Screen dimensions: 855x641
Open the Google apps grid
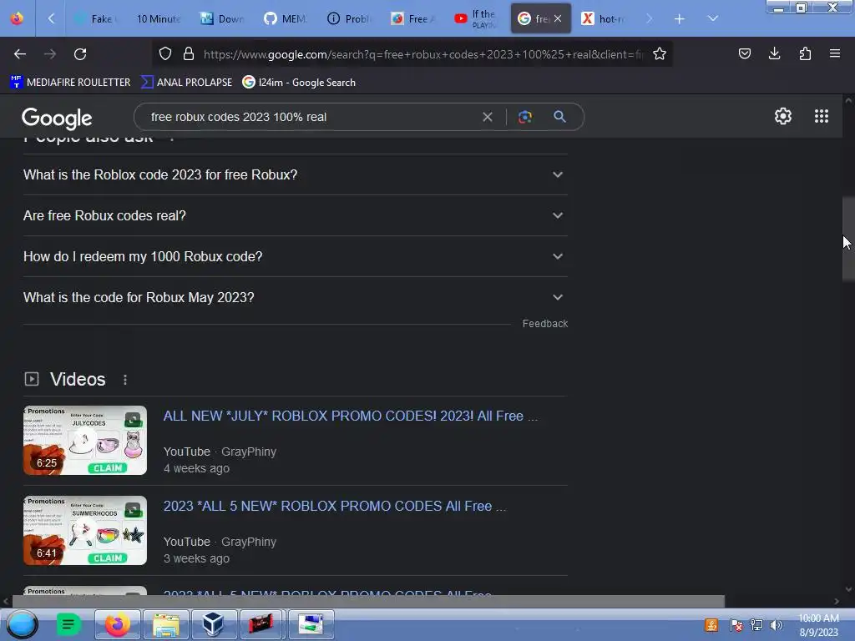coord(822,116)
